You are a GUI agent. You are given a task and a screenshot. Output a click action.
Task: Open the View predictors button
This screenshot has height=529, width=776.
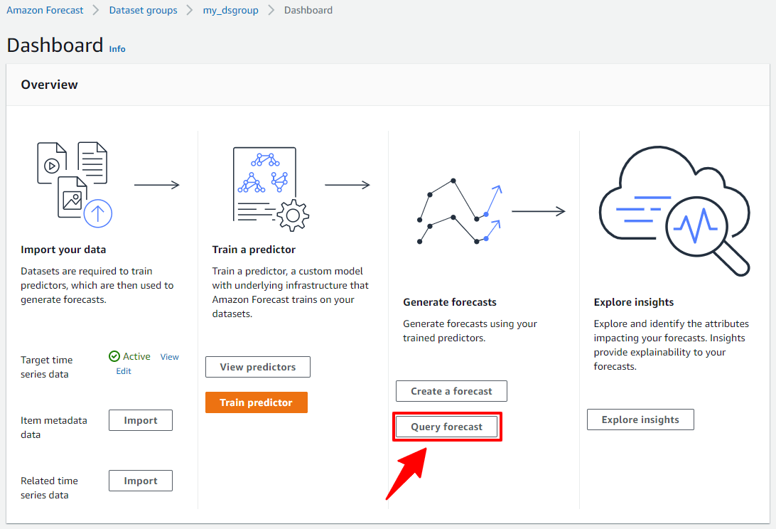[x=257, y=367]
